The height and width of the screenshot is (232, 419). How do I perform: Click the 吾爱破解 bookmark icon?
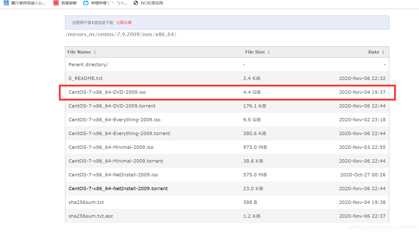pos(56,3)
